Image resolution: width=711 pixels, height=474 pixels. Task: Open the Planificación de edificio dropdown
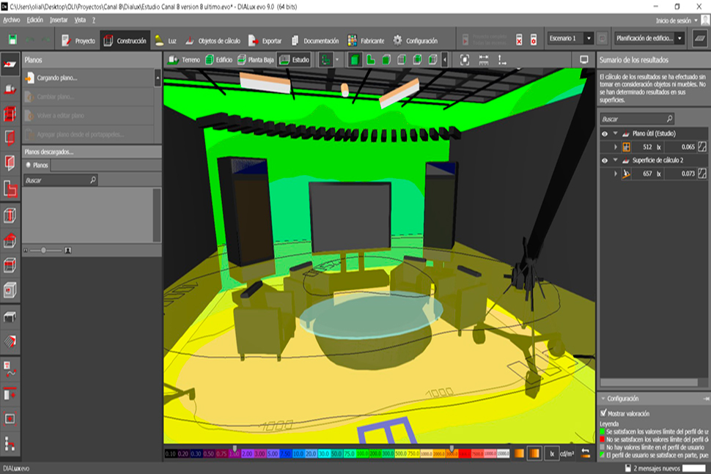click(649, 38)
